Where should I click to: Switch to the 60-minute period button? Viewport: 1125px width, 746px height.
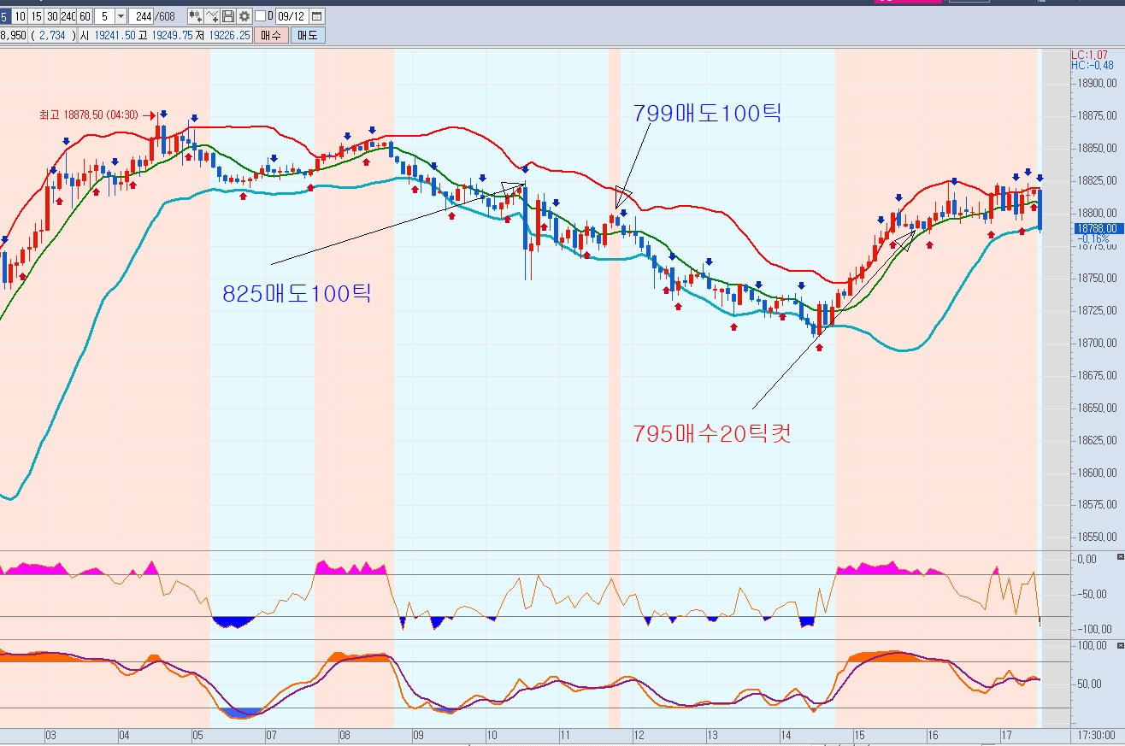(x=85, y=16)
